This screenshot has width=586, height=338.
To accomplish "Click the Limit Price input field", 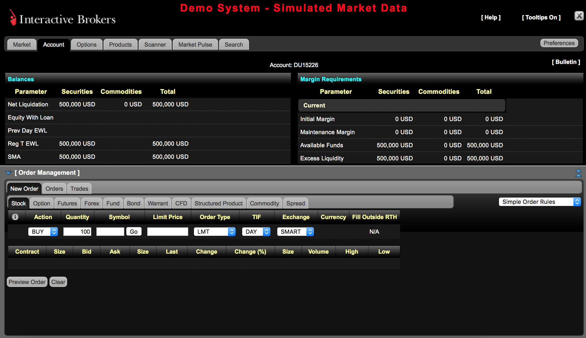I will click(167, 232).
